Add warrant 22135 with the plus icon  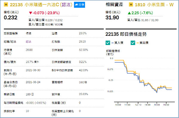click(6, 5)
